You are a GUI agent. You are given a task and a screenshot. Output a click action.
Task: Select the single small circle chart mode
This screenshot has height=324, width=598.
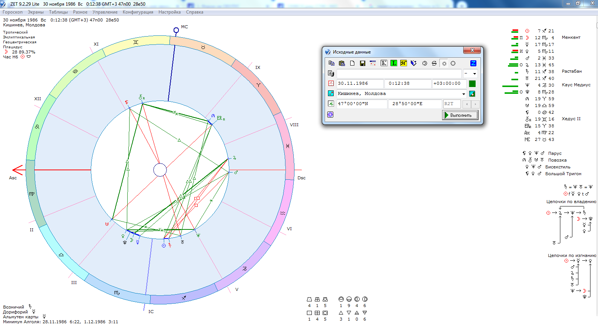444,63
